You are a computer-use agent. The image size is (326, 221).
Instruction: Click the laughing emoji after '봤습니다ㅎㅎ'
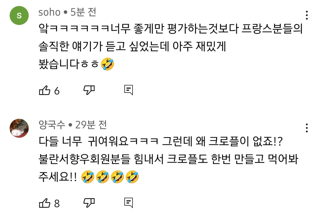[x=108, y=64]
